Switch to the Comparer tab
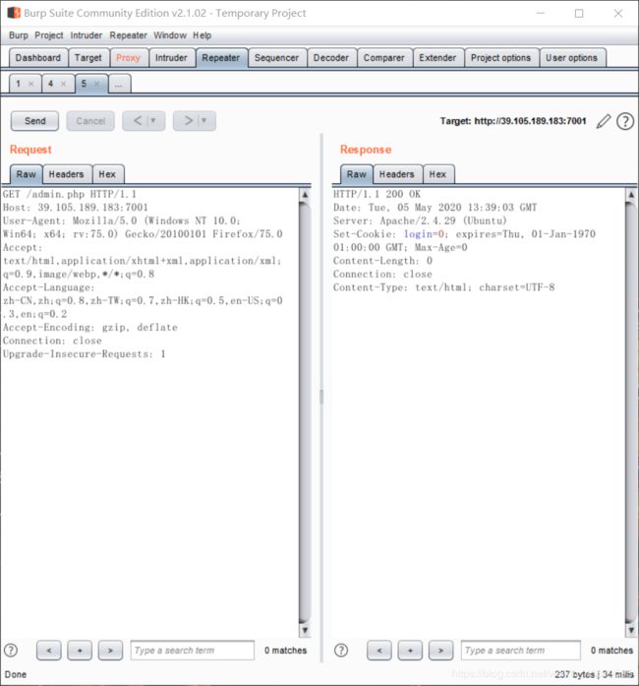Image resolution: width=639 pixels, height=686 pixels. (x=384, y=58)
